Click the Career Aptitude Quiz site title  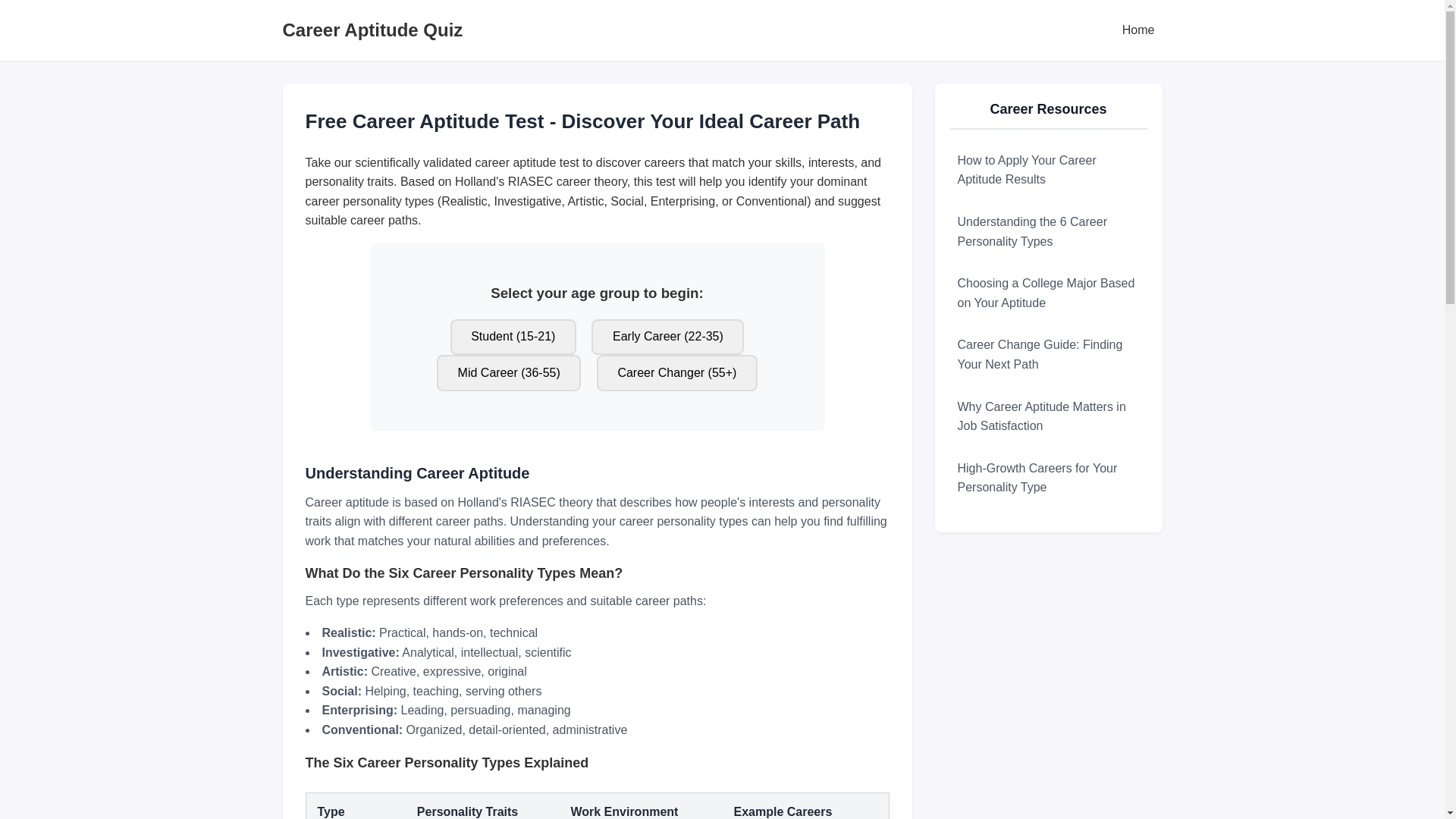[372, 30]
